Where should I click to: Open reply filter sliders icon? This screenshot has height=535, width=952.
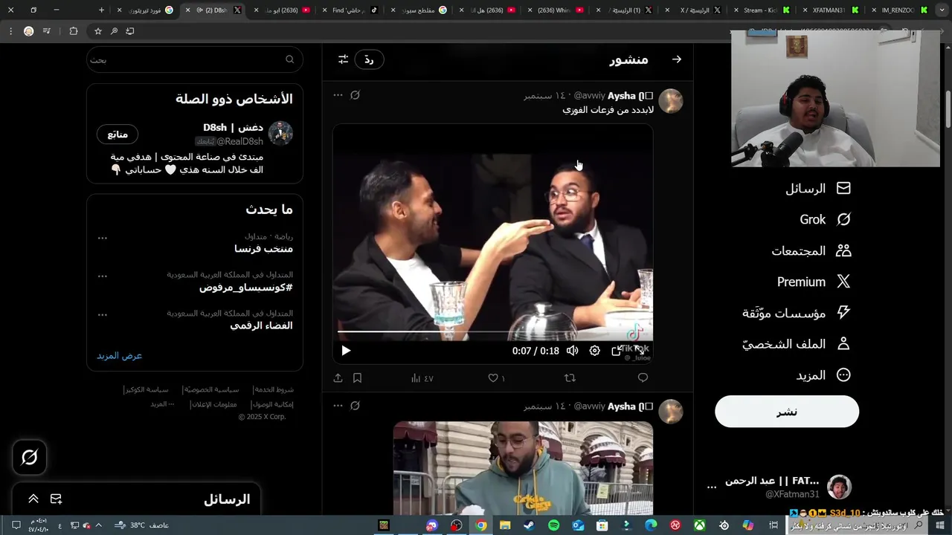[343, 59]
